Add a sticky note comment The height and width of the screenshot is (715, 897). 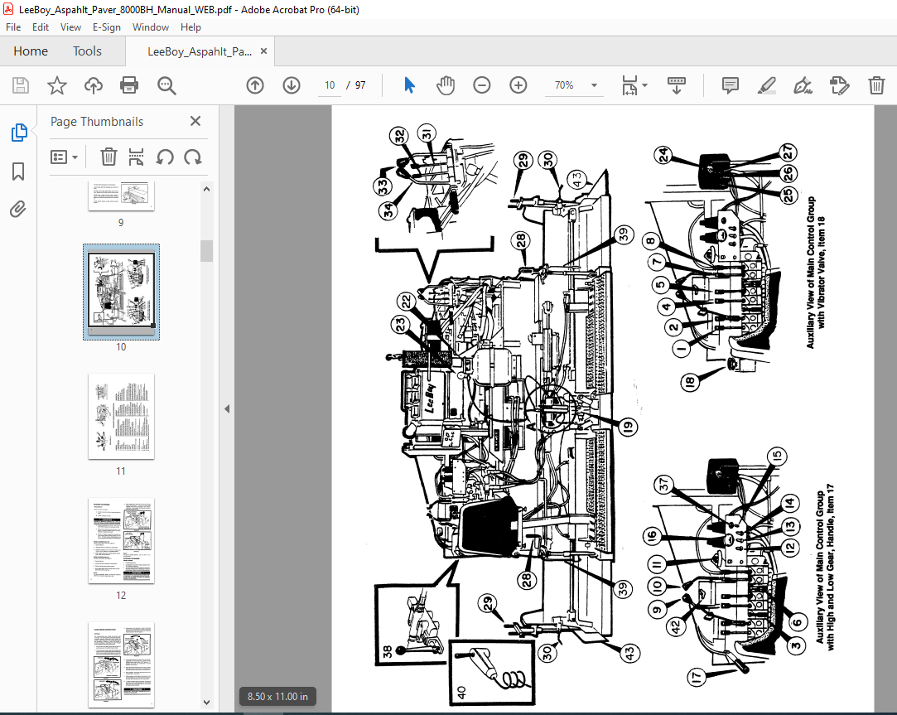(731, 85)
